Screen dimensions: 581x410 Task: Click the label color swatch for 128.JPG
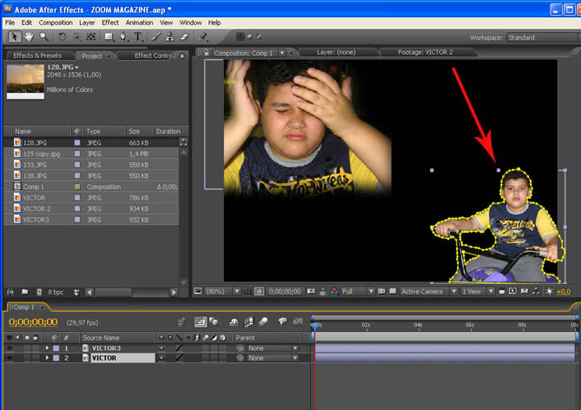pos(77,142)
